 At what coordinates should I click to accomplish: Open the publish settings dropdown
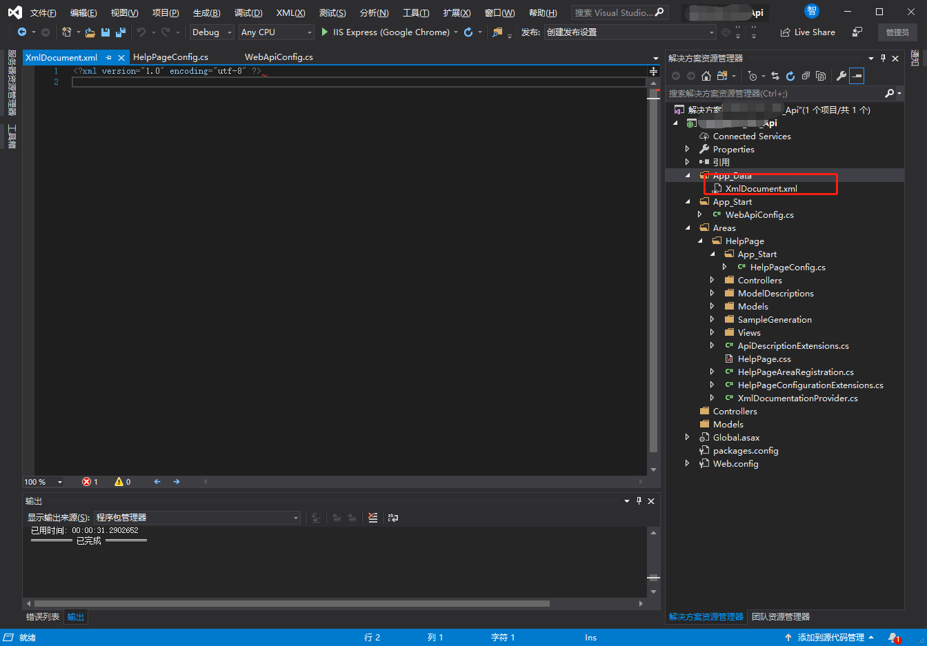630,32
